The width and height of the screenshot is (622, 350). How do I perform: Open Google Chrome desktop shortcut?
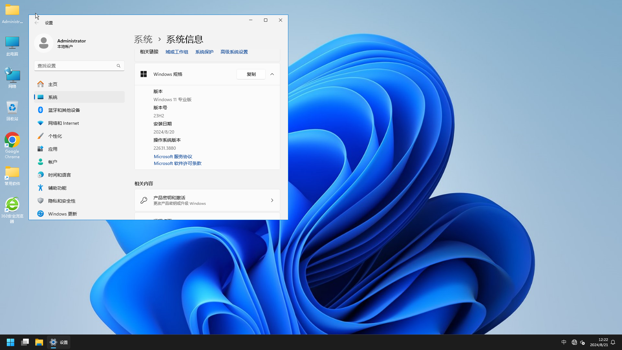point(12,145)
